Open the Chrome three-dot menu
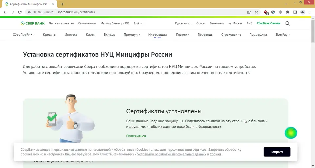315x168 pixels. [310, 12]
